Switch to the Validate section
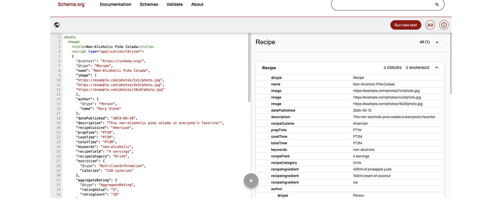 coord(174,4)
